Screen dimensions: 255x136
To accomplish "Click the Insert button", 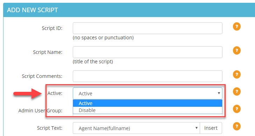I will (211, 128).
